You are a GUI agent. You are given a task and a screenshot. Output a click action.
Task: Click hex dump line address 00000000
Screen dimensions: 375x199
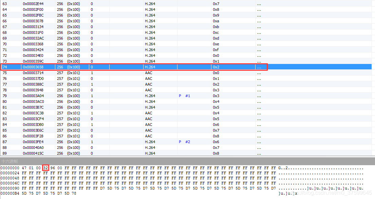pos(10,168)
